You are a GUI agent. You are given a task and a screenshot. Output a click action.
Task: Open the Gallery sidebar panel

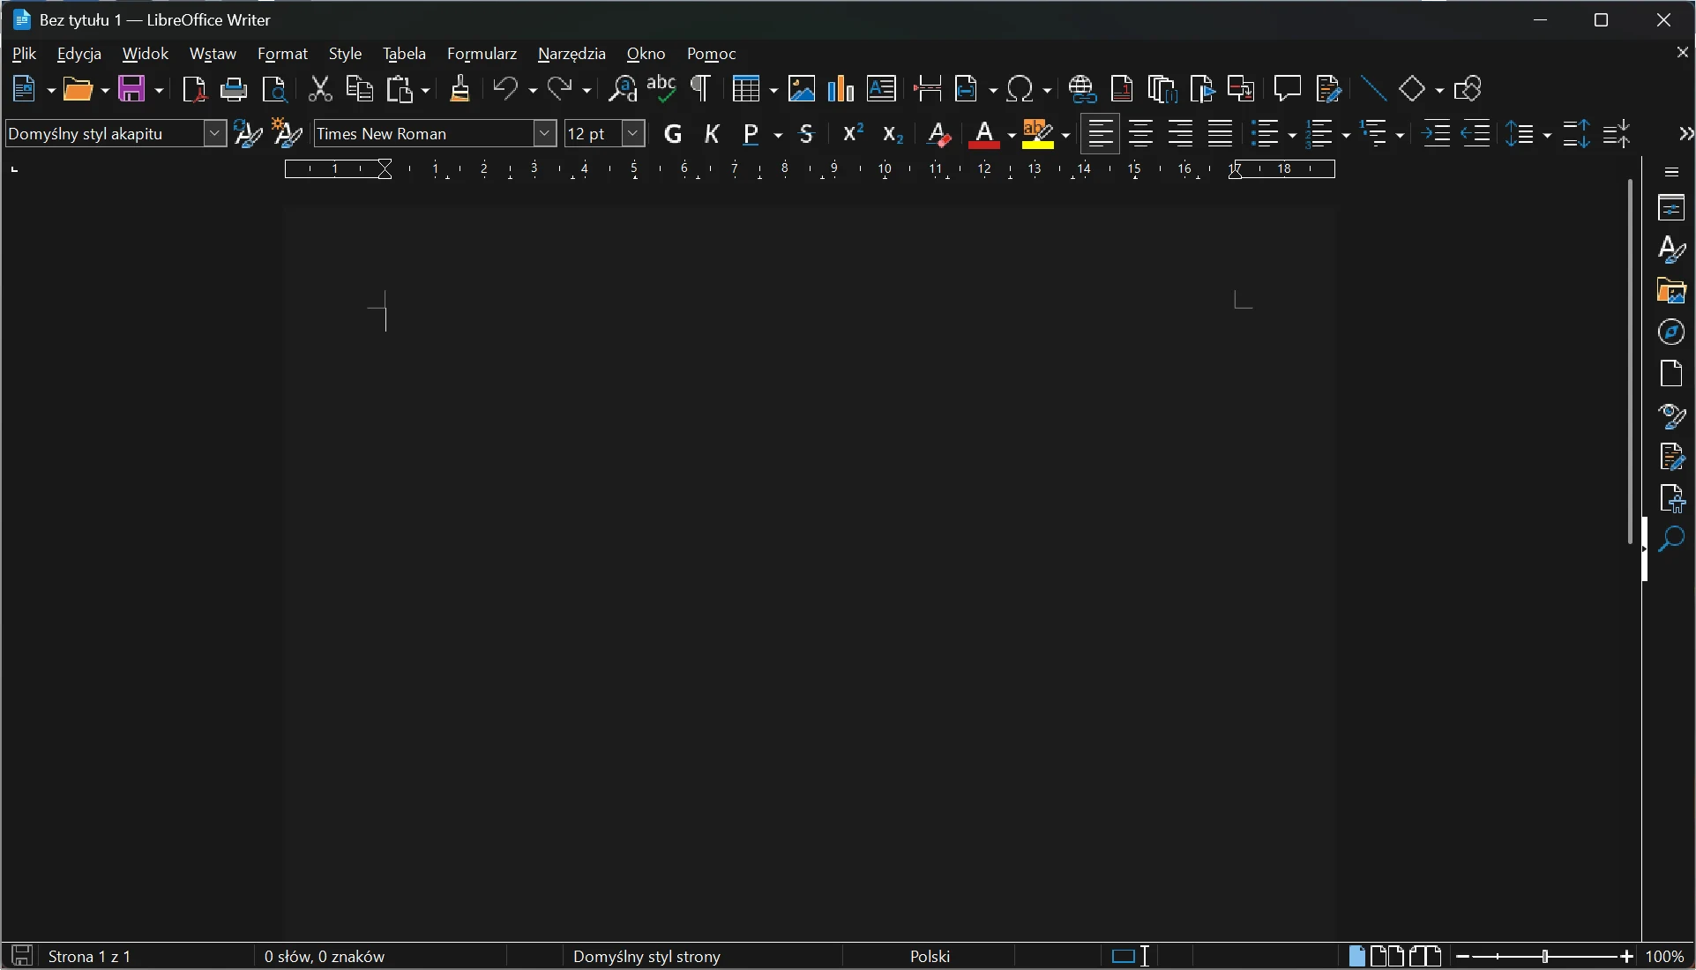tap(1673, 291)
